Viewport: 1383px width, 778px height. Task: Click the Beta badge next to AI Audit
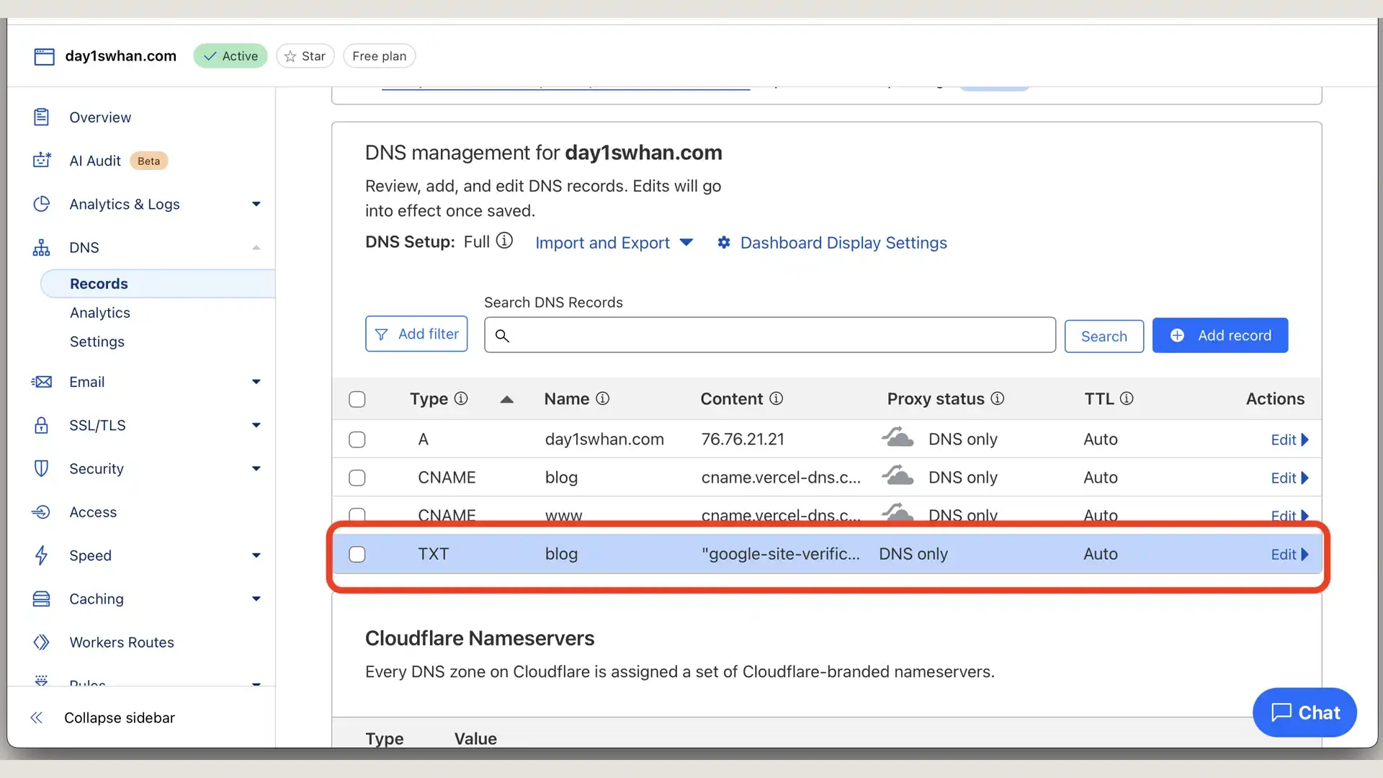(x=149, y=161)
